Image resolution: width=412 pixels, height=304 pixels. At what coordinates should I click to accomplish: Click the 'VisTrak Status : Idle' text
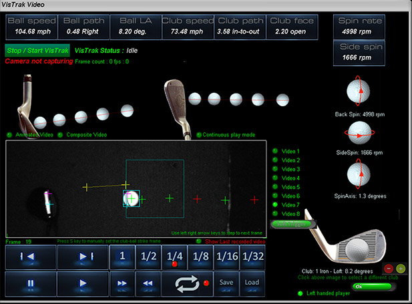106,51
